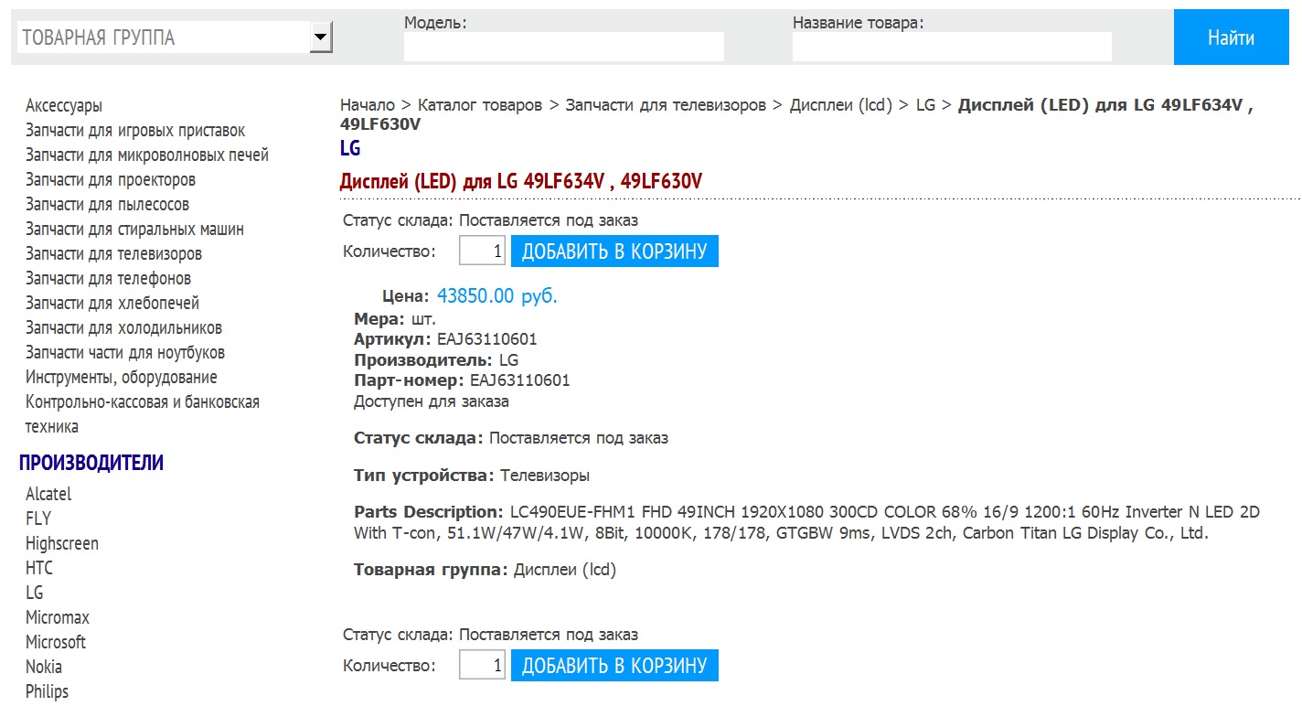Screen dimensions: 1302x706
Task: Open Microsoft manufacturer link
Action: coord(56,643)
